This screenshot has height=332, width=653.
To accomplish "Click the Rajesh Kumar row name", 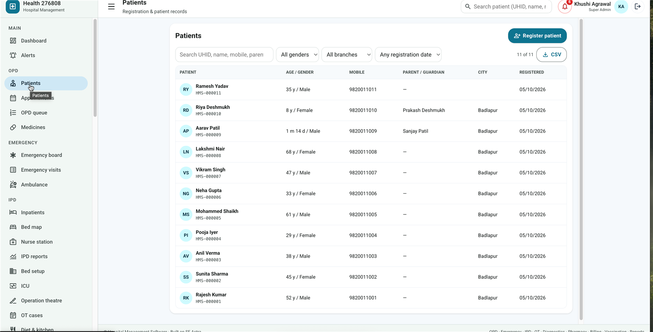I will coord(211,295).
